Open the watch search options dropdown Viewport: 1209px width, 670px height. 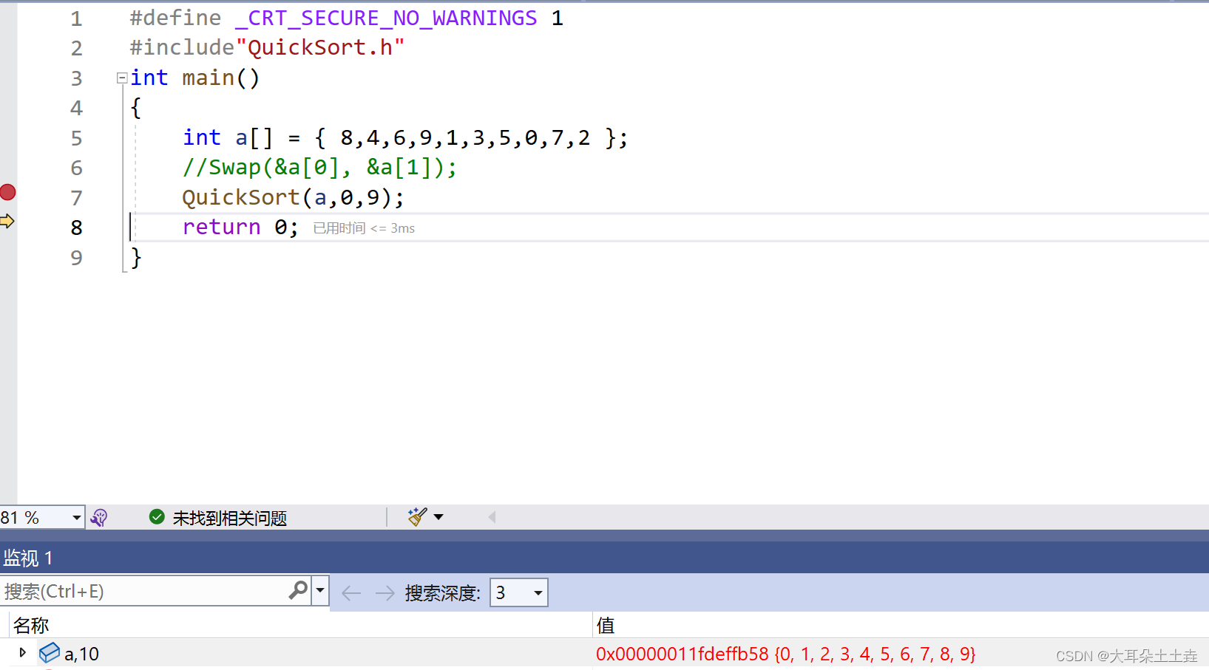click(320, 591)
